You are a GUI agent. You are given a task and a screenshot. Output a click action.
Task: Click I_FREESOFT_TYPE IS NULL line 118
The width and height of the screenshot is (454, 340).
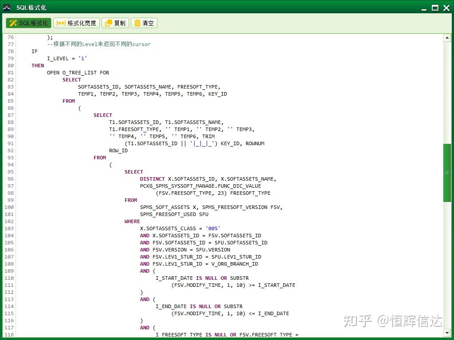pos(227,335)
